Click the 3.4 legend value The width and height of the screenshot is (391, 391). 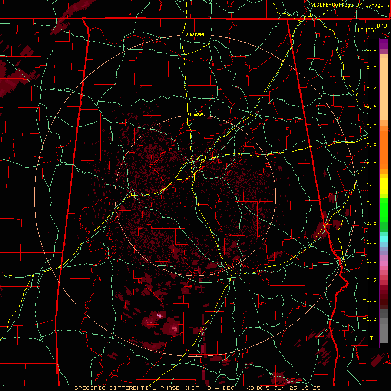click(371, 203)
